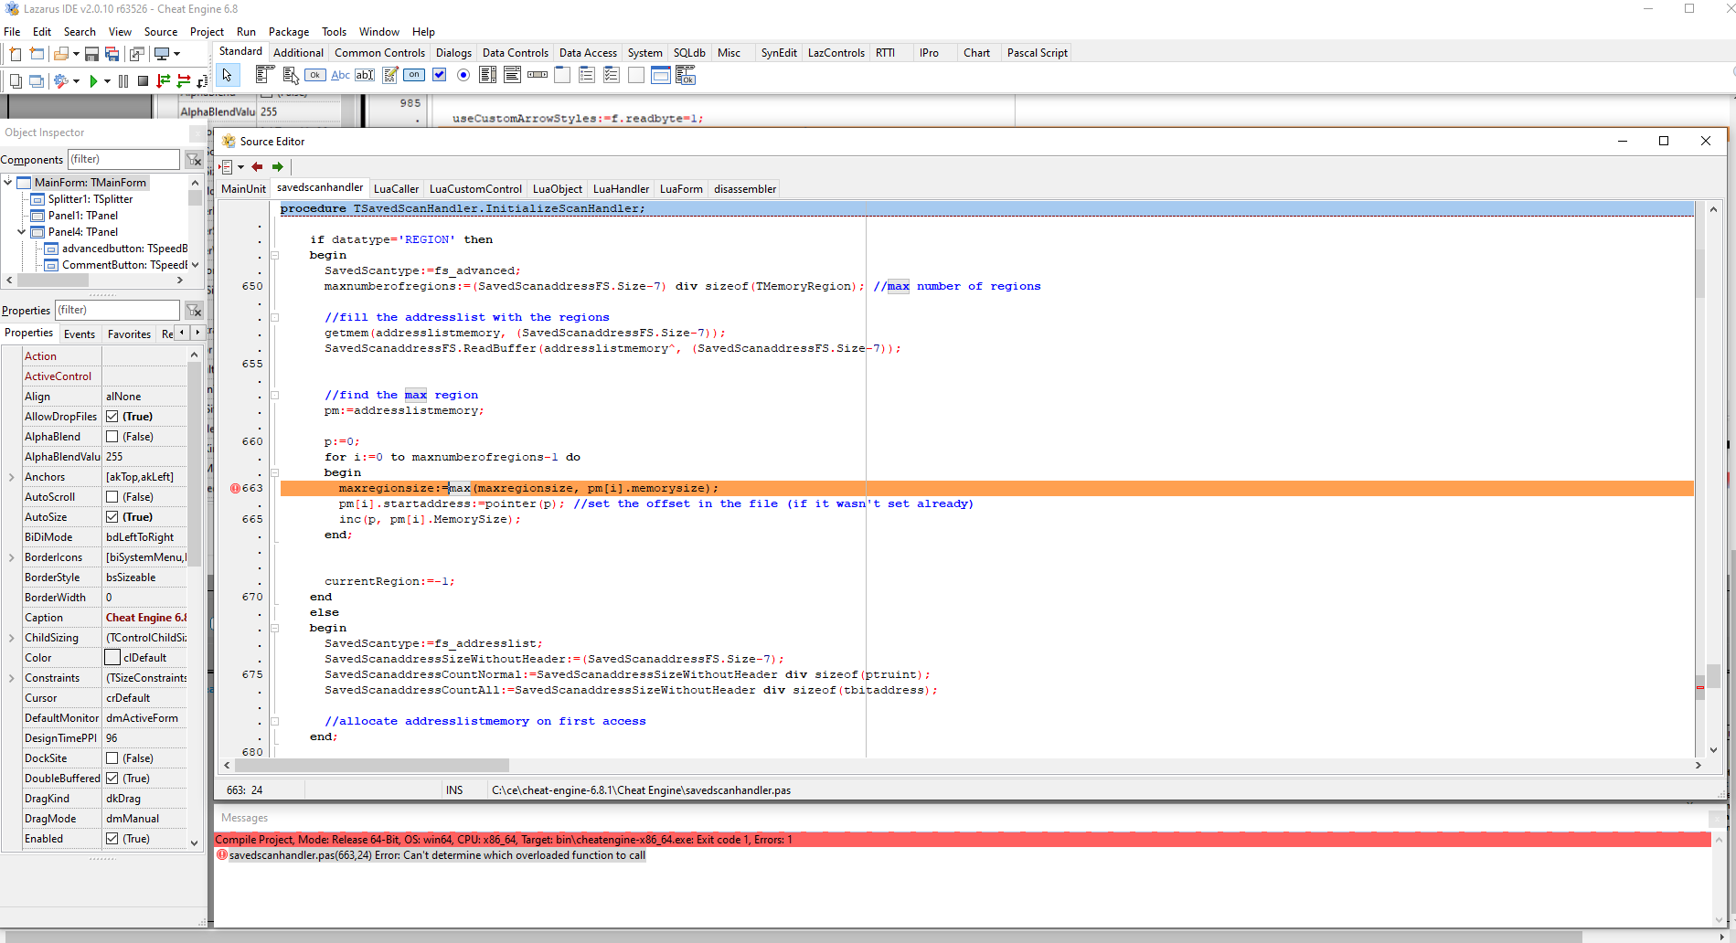Toggle the AllowDropFiles checkbox

tap(112, 417)
